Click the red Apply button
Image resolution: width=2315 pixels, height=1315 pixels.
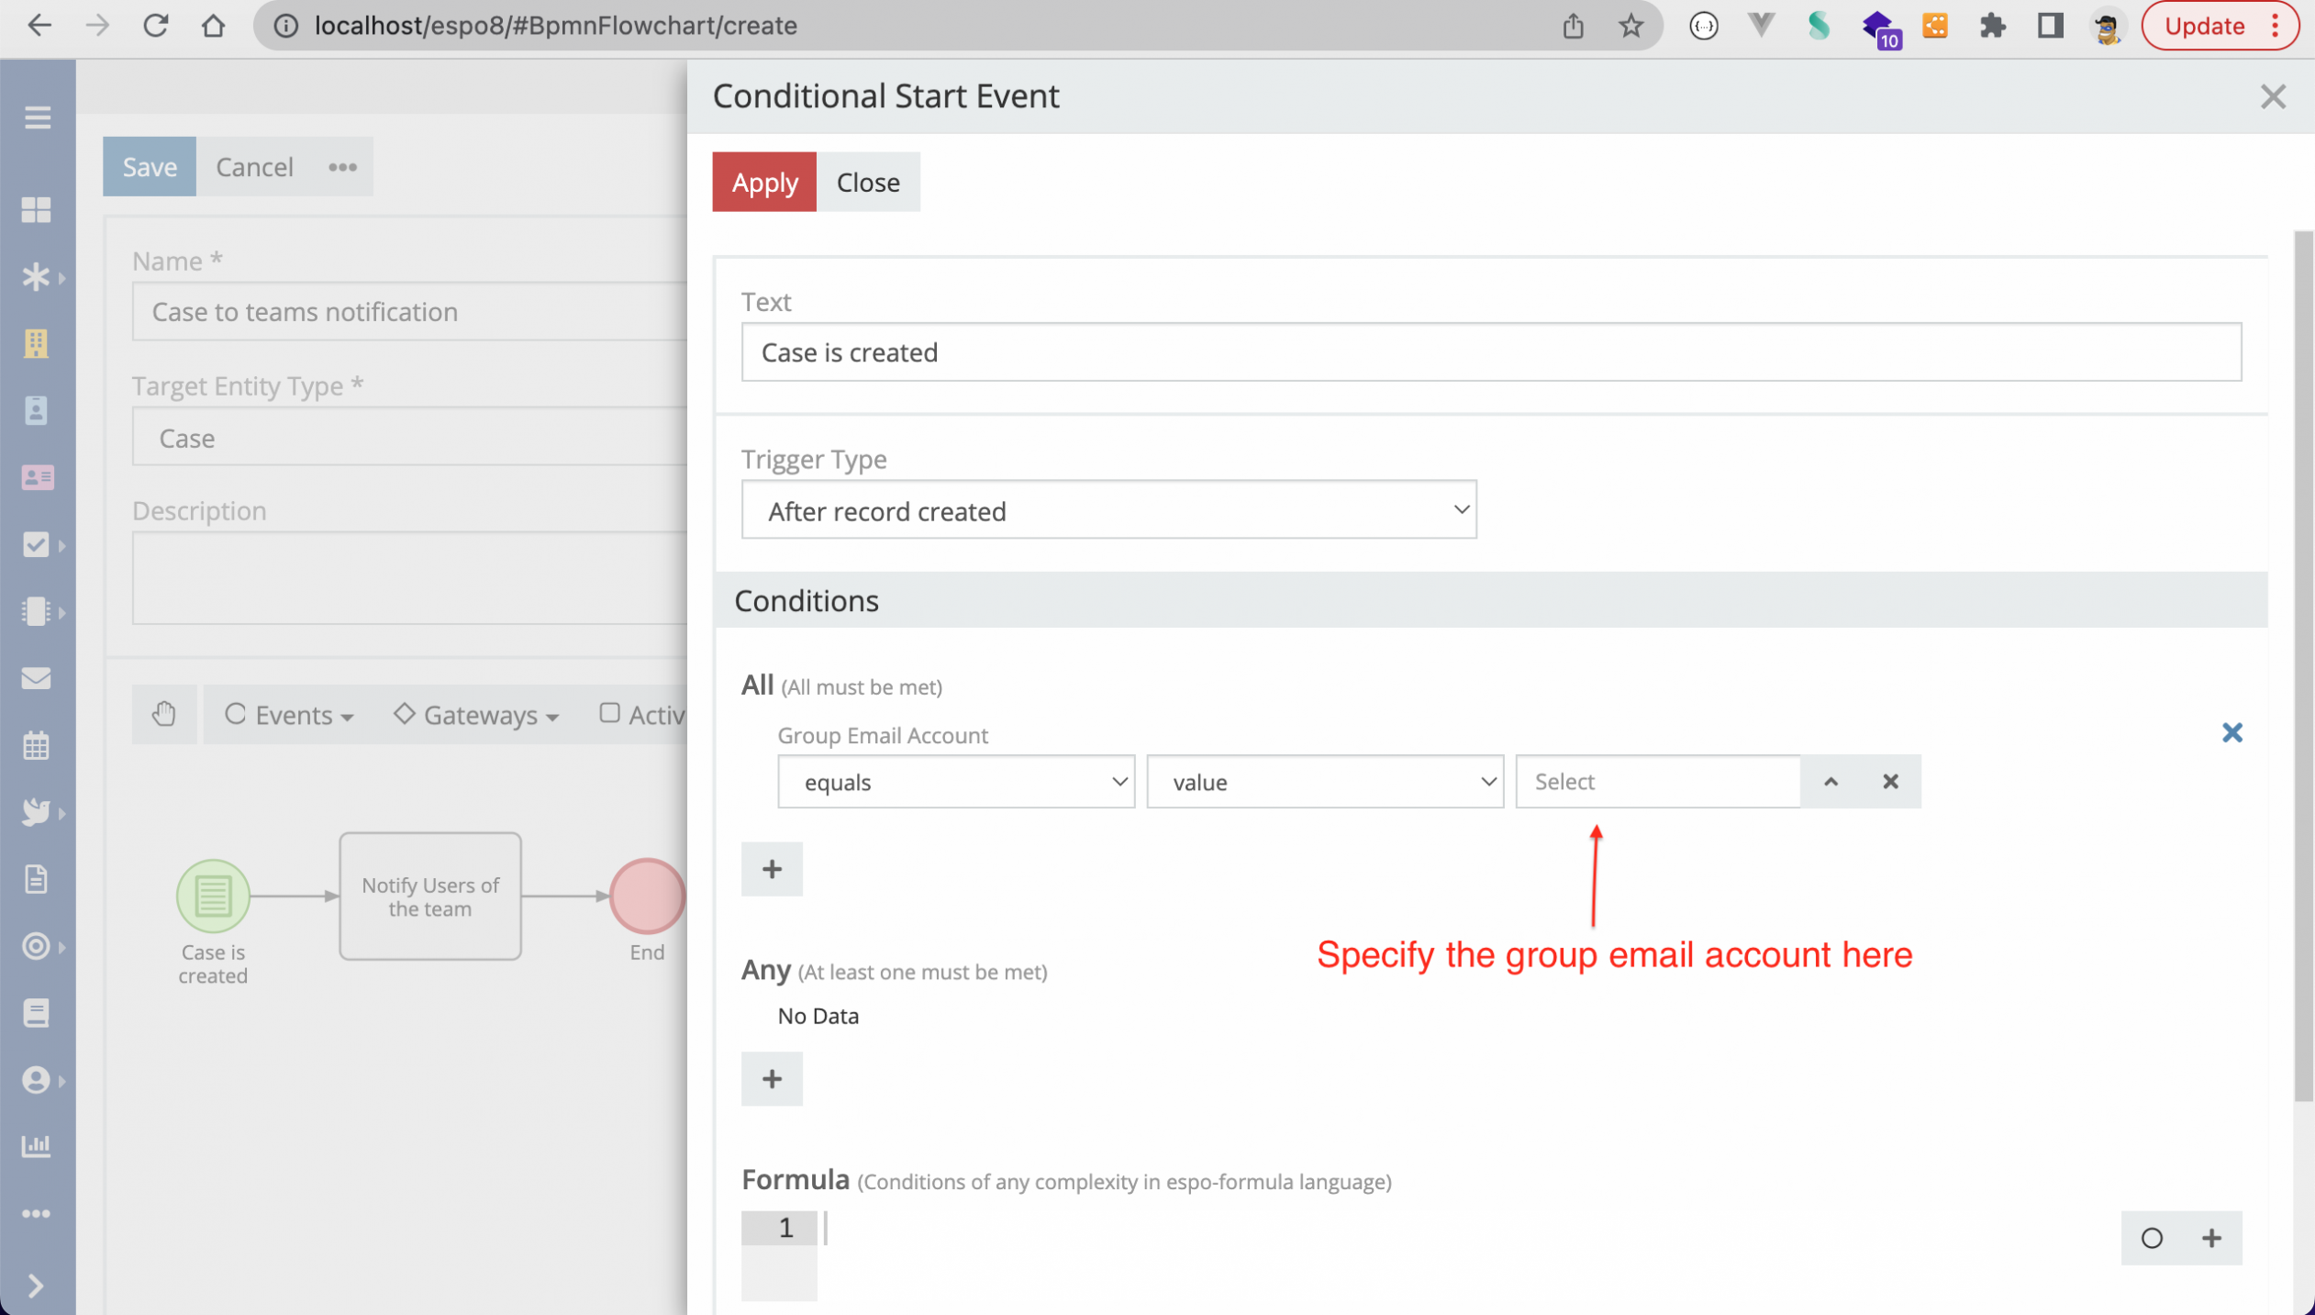(x=764, y=182)
